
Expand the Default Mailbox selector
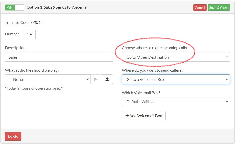pyautogui.click(x=176, y=102)
